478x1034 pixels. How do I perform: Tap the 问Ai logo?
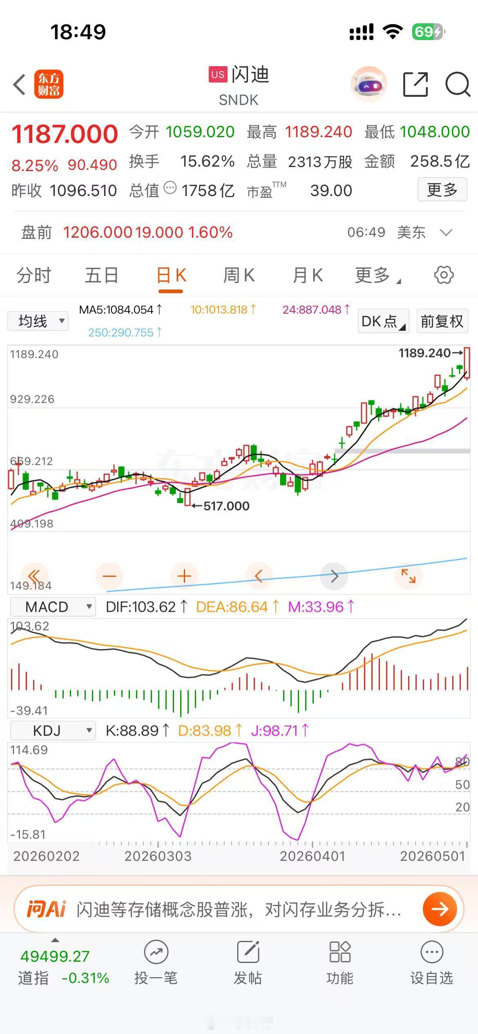tap(46, 909)
